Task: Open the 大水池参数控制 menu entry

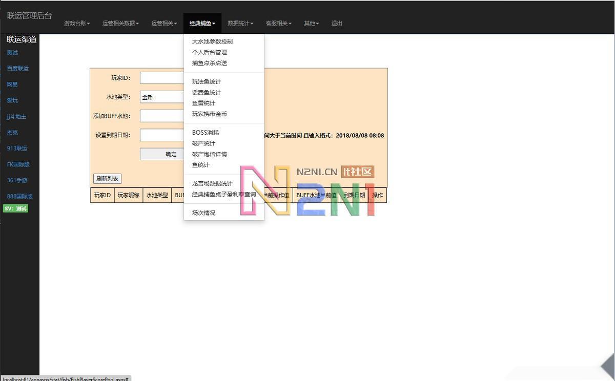Action: tap(213, 41)
